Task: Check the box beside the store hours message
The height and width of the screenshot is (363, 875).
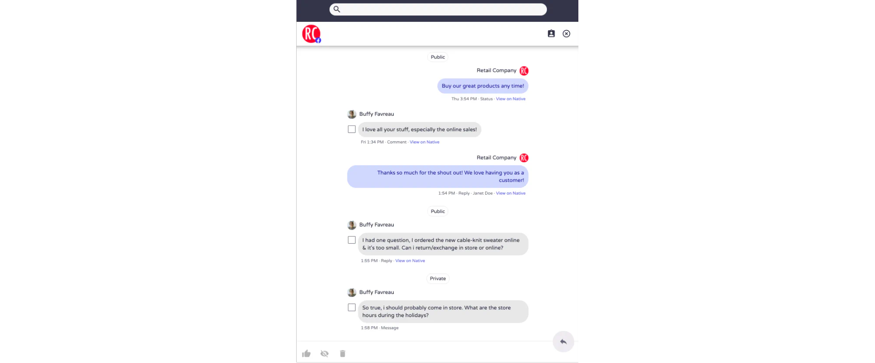Action: [x=352, y=307]
